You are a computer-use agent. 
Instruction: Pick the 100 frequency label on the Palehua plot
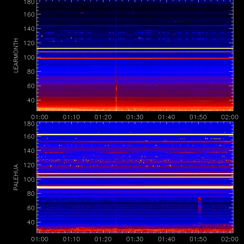pyautogui.click(x=29, y=179)
